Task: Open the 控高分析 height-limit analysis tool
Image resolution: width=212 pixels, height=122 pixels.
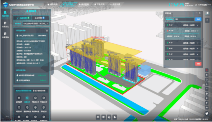Action: click(x=27, y=99)
